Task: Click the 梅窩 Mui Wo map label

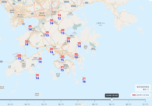Action: click(33, 65)
